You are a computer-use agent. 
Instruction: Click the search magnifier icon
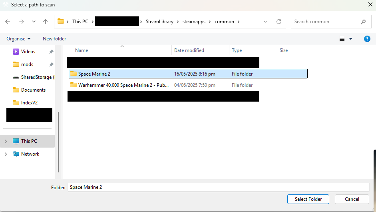(363, 22)
